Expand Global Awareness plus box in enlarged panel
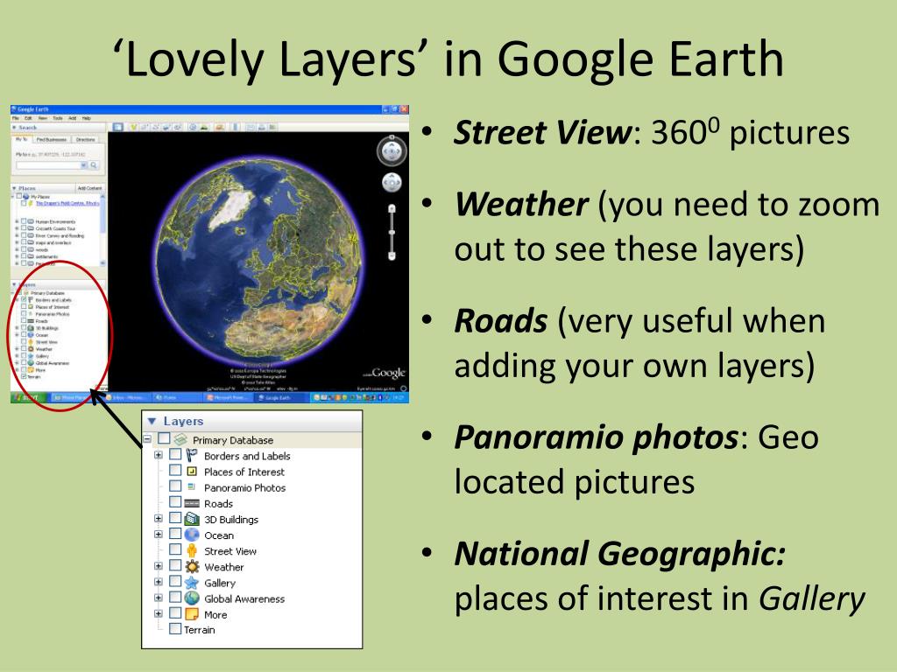Viewport: 897px width, 672px height. tap(159, 598)
